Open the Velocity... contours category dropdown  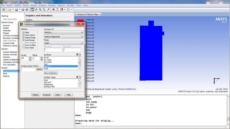coord(64,32)
